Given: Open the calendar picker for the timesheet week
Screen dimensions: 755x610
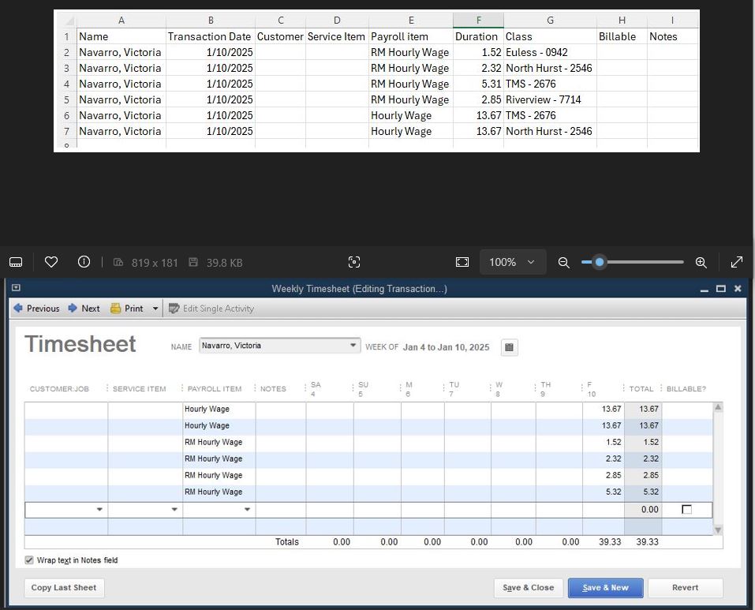Looking at the screenshot, I should click(x=507, y=347).
